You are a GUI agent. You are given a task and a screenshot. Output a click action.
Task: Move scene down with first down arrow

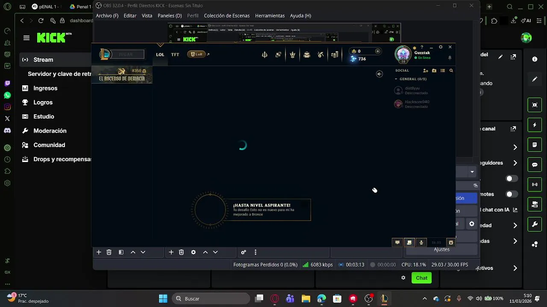pos(143,252)
